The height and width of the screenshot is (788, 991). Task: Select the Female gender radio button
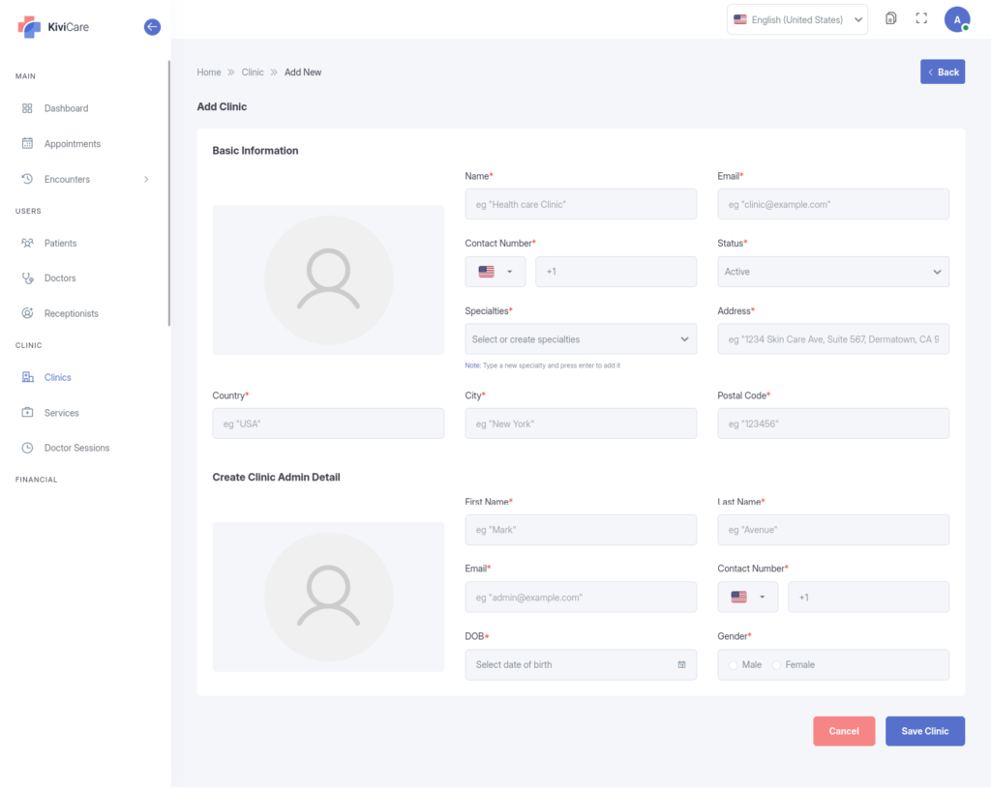point(776,665)
